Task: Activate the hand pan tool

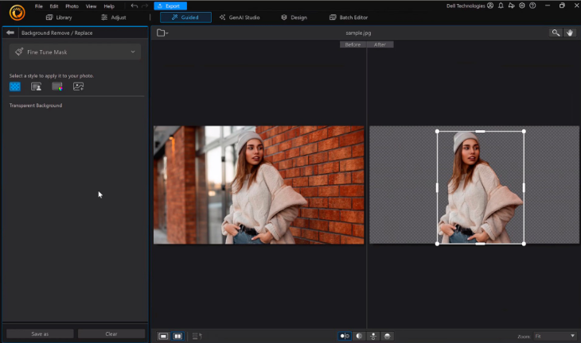Action: pyautogui.click(x=570, y=33)
